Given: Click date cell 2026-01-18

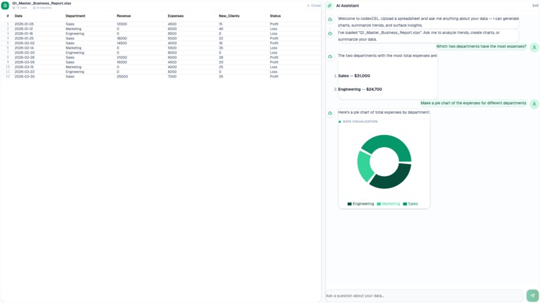Looking at the screenshot, I should tap(23, 33).
